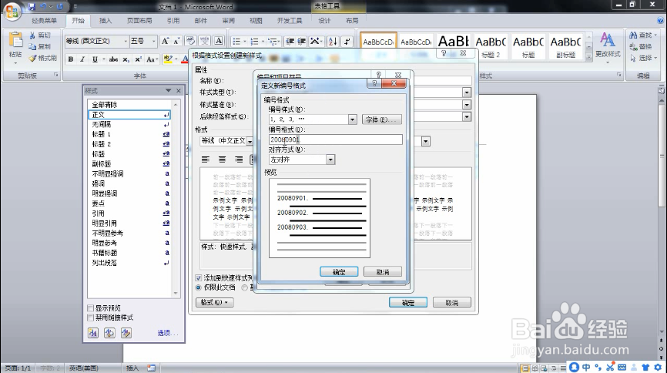
Task: Open the 对齐方式 左对齐 dropdown
Action: point(330,160)
